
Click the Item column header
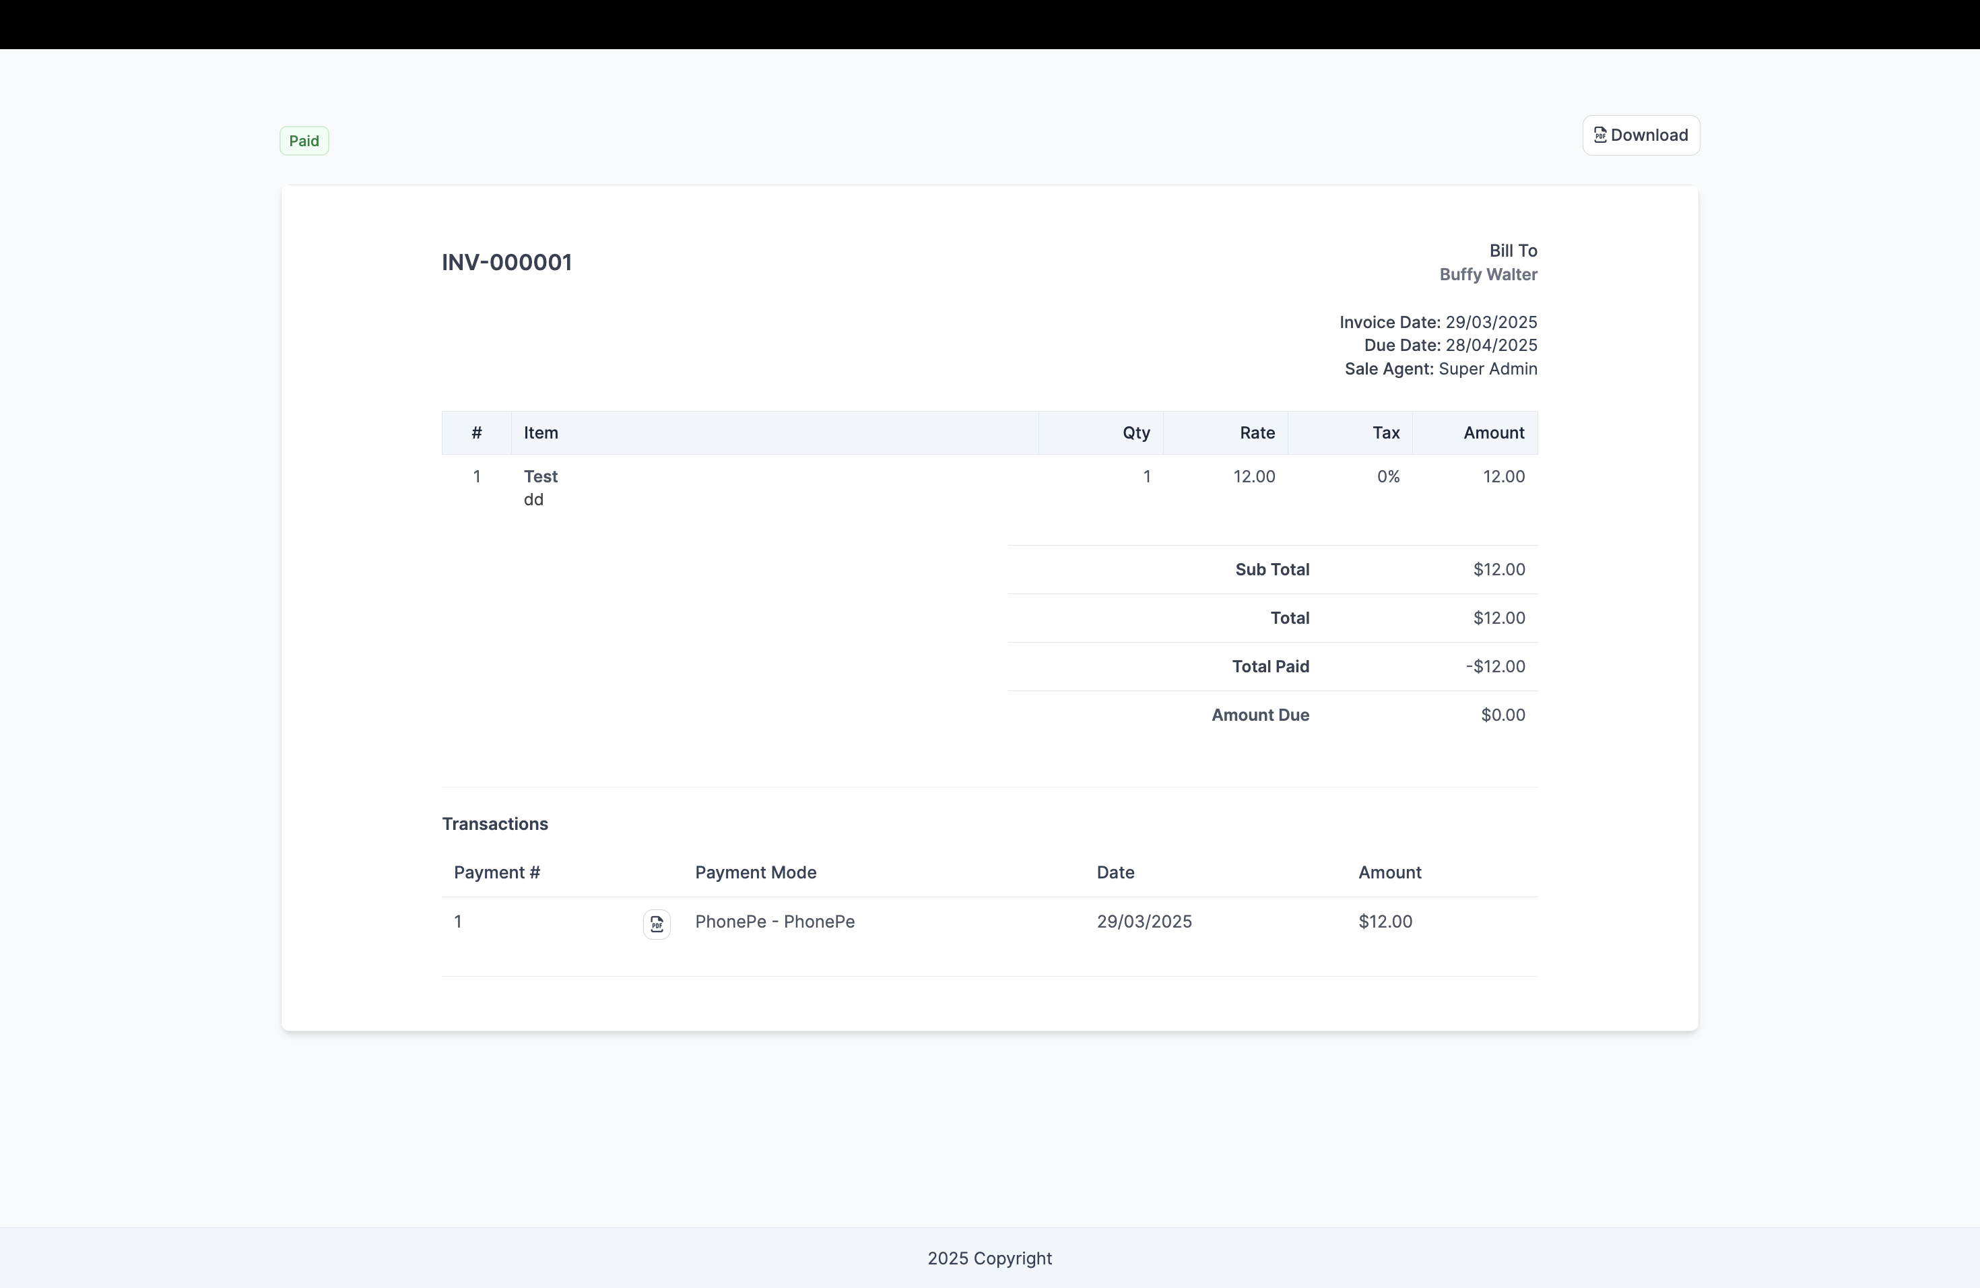(x=541, y=432)
